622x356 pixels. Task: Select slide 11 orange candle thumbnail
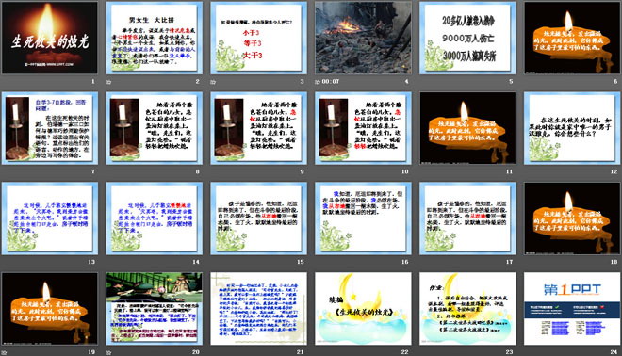pyautogui.click(x=467, y=128)
